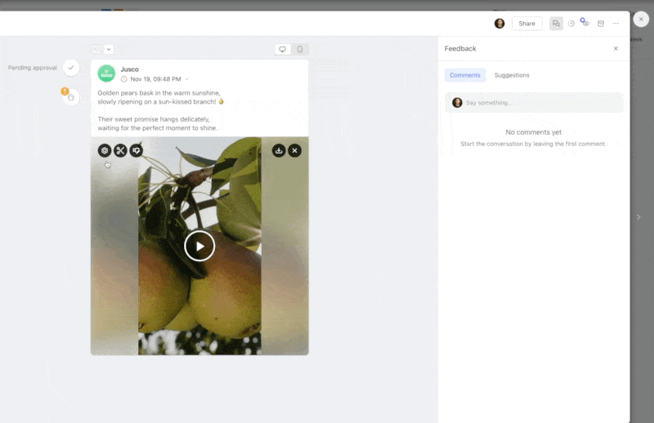
Task: Toggle the feedback comments panel icon
Action: (556, 24)
